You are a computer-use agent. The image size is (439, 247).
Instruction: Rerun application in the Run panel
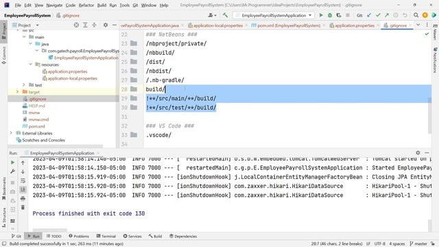coord(12,163)
